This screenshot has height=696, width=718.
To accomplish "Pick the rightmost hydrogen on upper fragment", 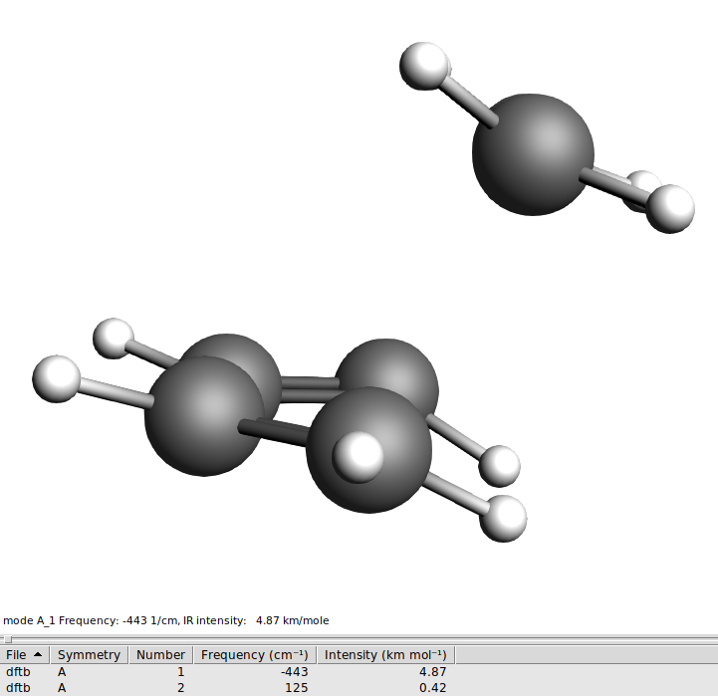I will (670, 208).
